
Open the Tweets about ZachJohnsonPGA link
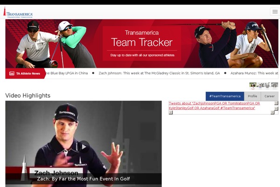pos(214,106)
